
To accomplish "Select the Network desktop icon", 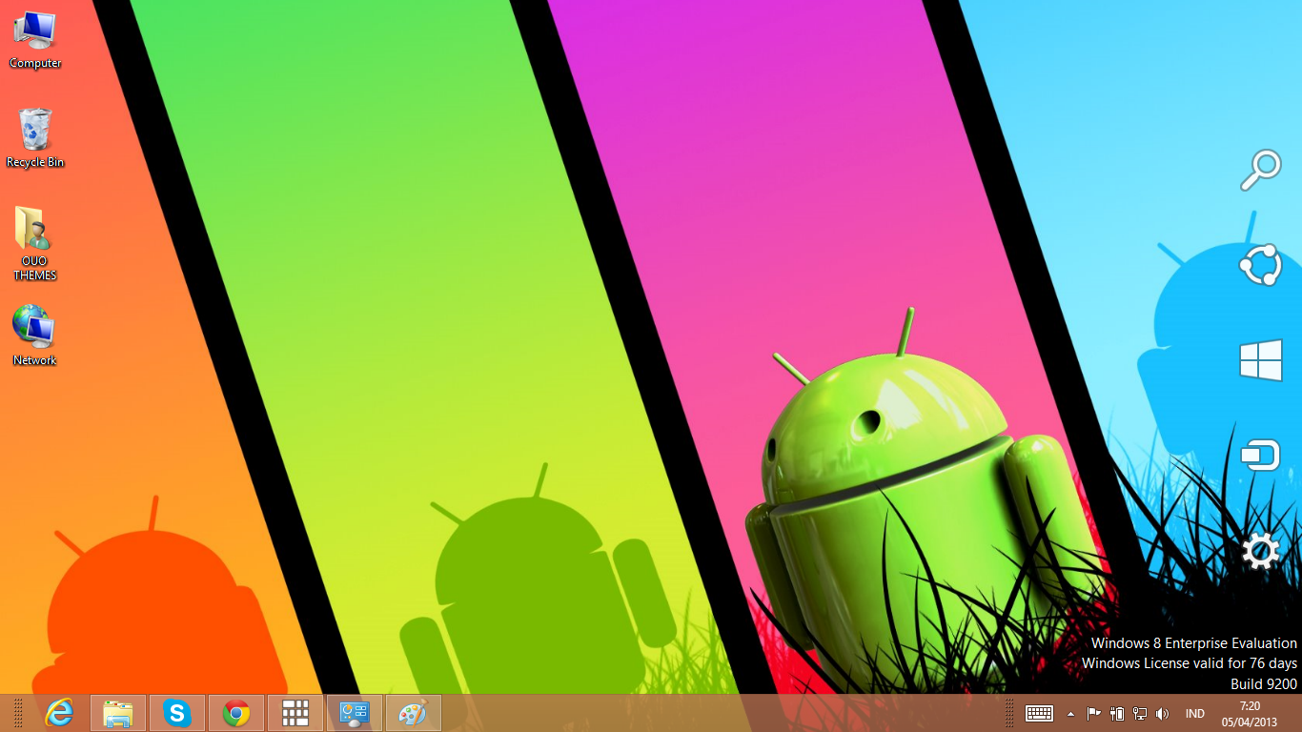I will point(35,335).
